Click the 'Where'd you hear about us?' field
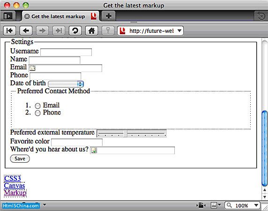The width and height of the screenshot is (268, 211). click(133, 151)
